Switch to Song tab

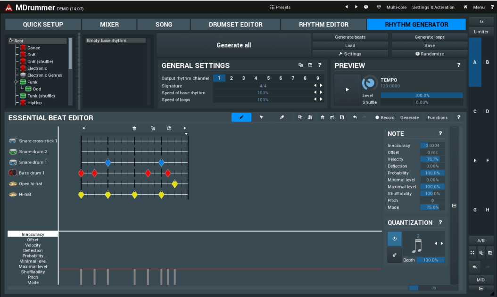(x=164, y=25)
